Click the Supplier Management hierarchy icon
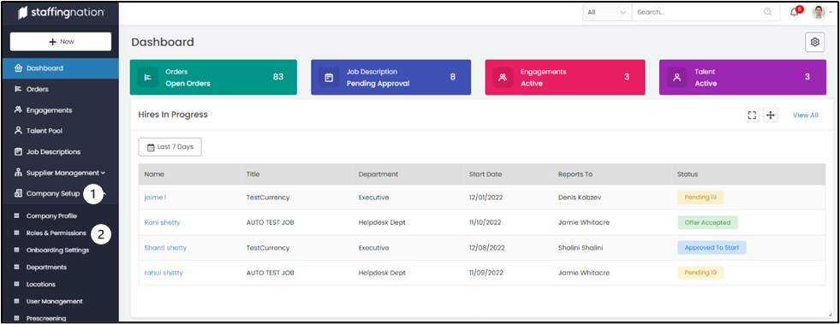Viewport: 840px width, 324px height. [x=18, y=173]
